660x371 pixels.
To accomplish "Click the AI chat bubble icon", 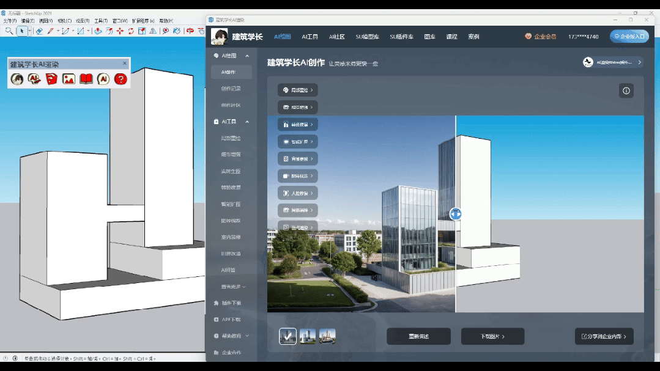I will coord(103,79).
